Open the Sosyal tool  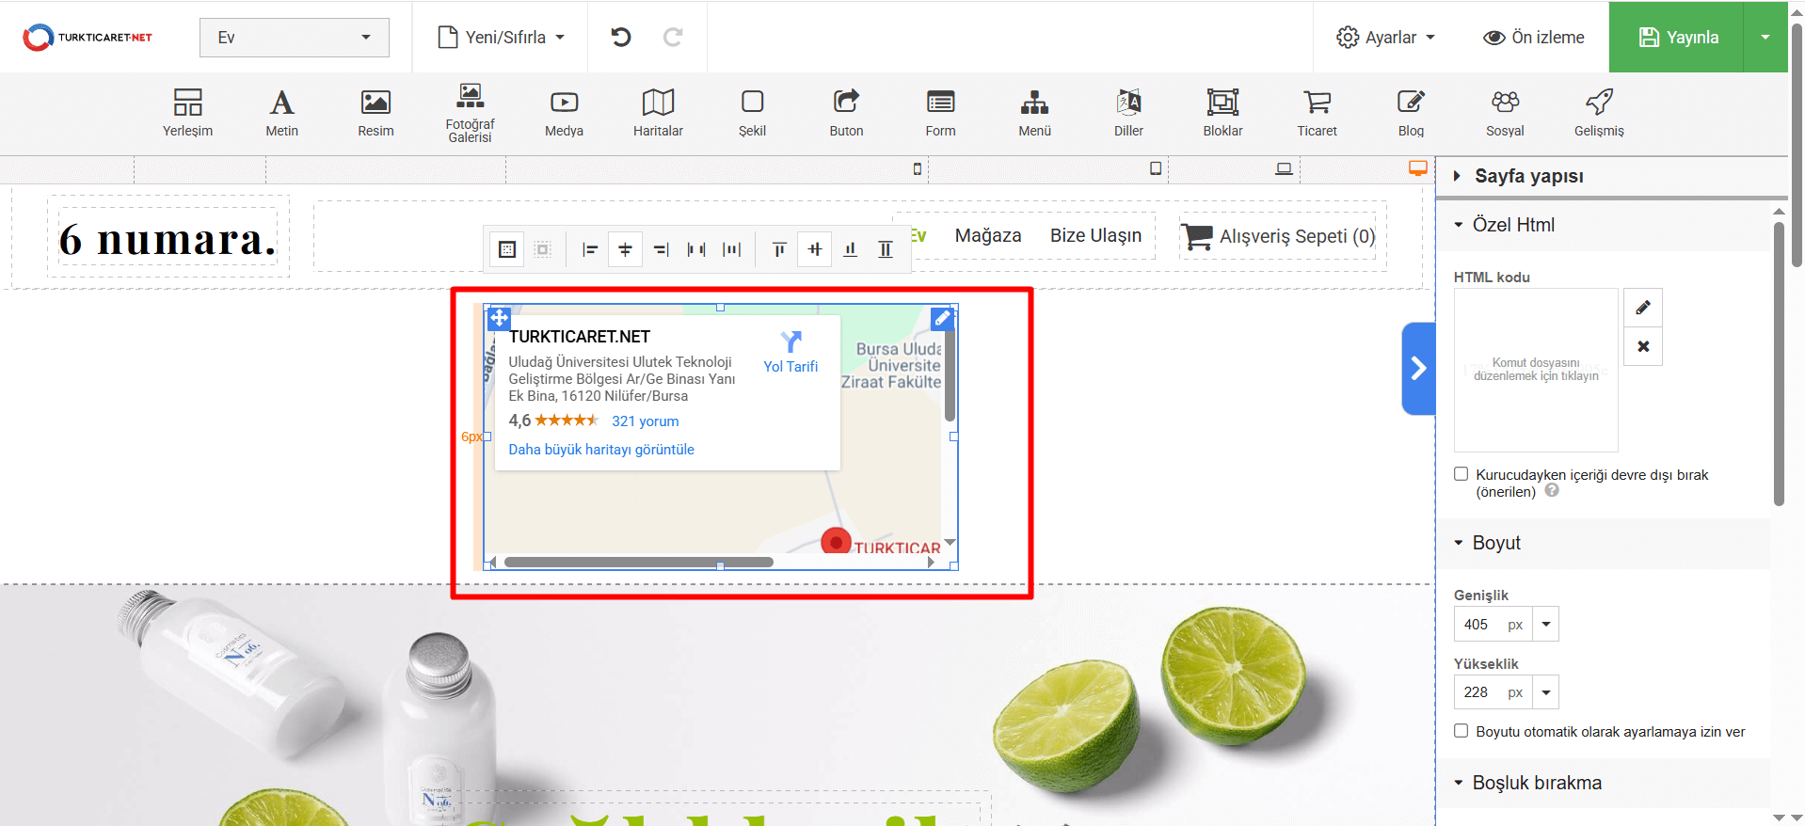coord(1505,113)
